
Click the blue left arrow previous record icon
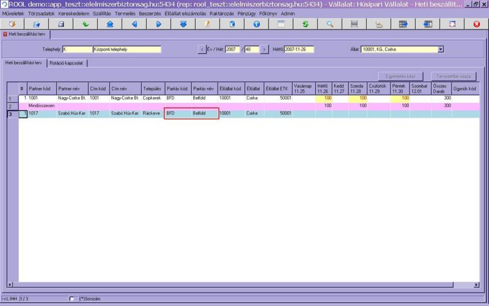click(x=134, y=24)
